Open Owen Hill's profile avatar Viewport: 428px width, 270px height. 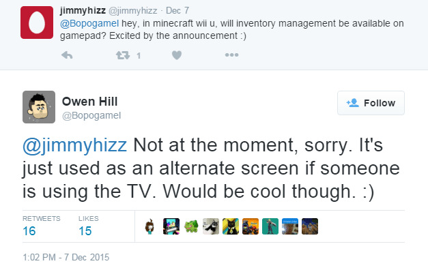click(x=39, y=107)
